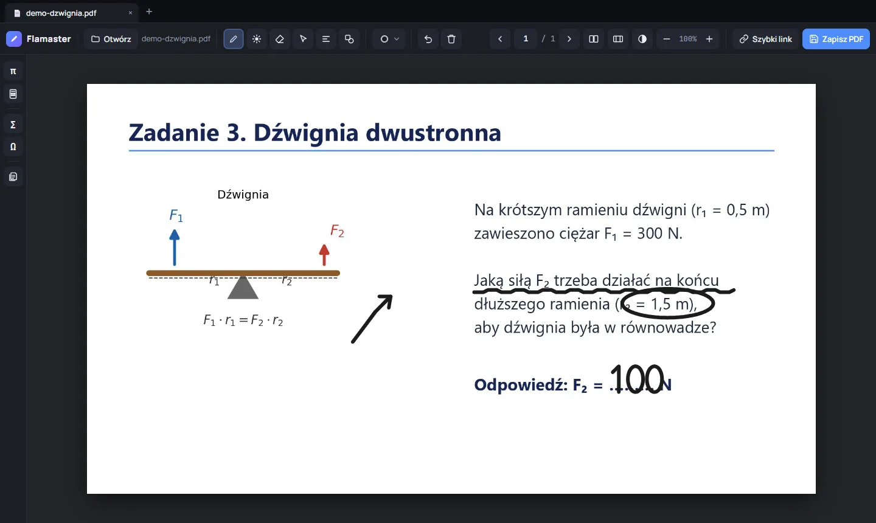The image size is (876, 523).
Task: Switch to the demo-dzwignia.pdf tab
Action: (x=72, y=13)
